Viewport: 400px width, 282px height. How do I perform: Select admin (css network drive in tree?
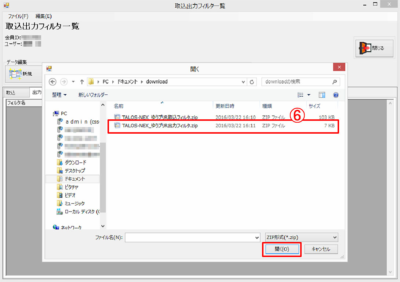[83, 122]
